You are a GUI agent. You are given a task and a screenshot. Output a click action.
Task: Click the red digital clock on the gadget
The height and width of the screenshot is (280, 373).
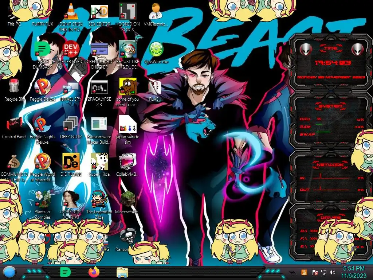333,63
